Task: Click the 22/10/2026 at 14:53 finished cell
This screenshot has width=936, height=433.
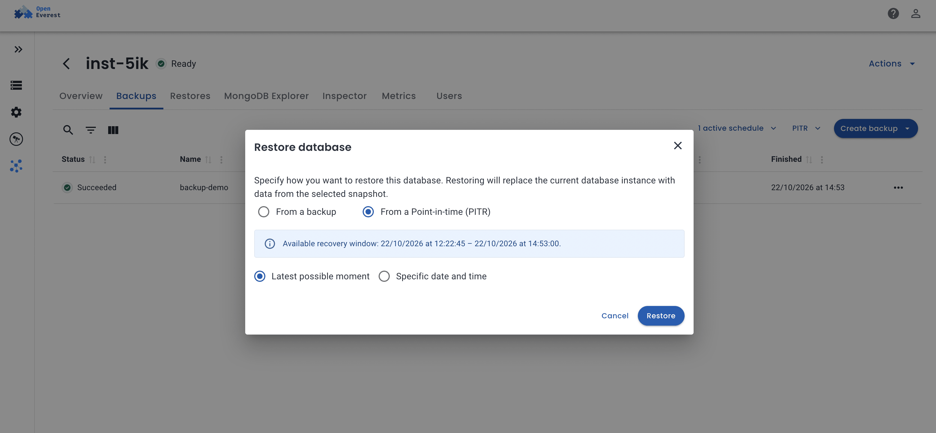Action: [808, 188]
